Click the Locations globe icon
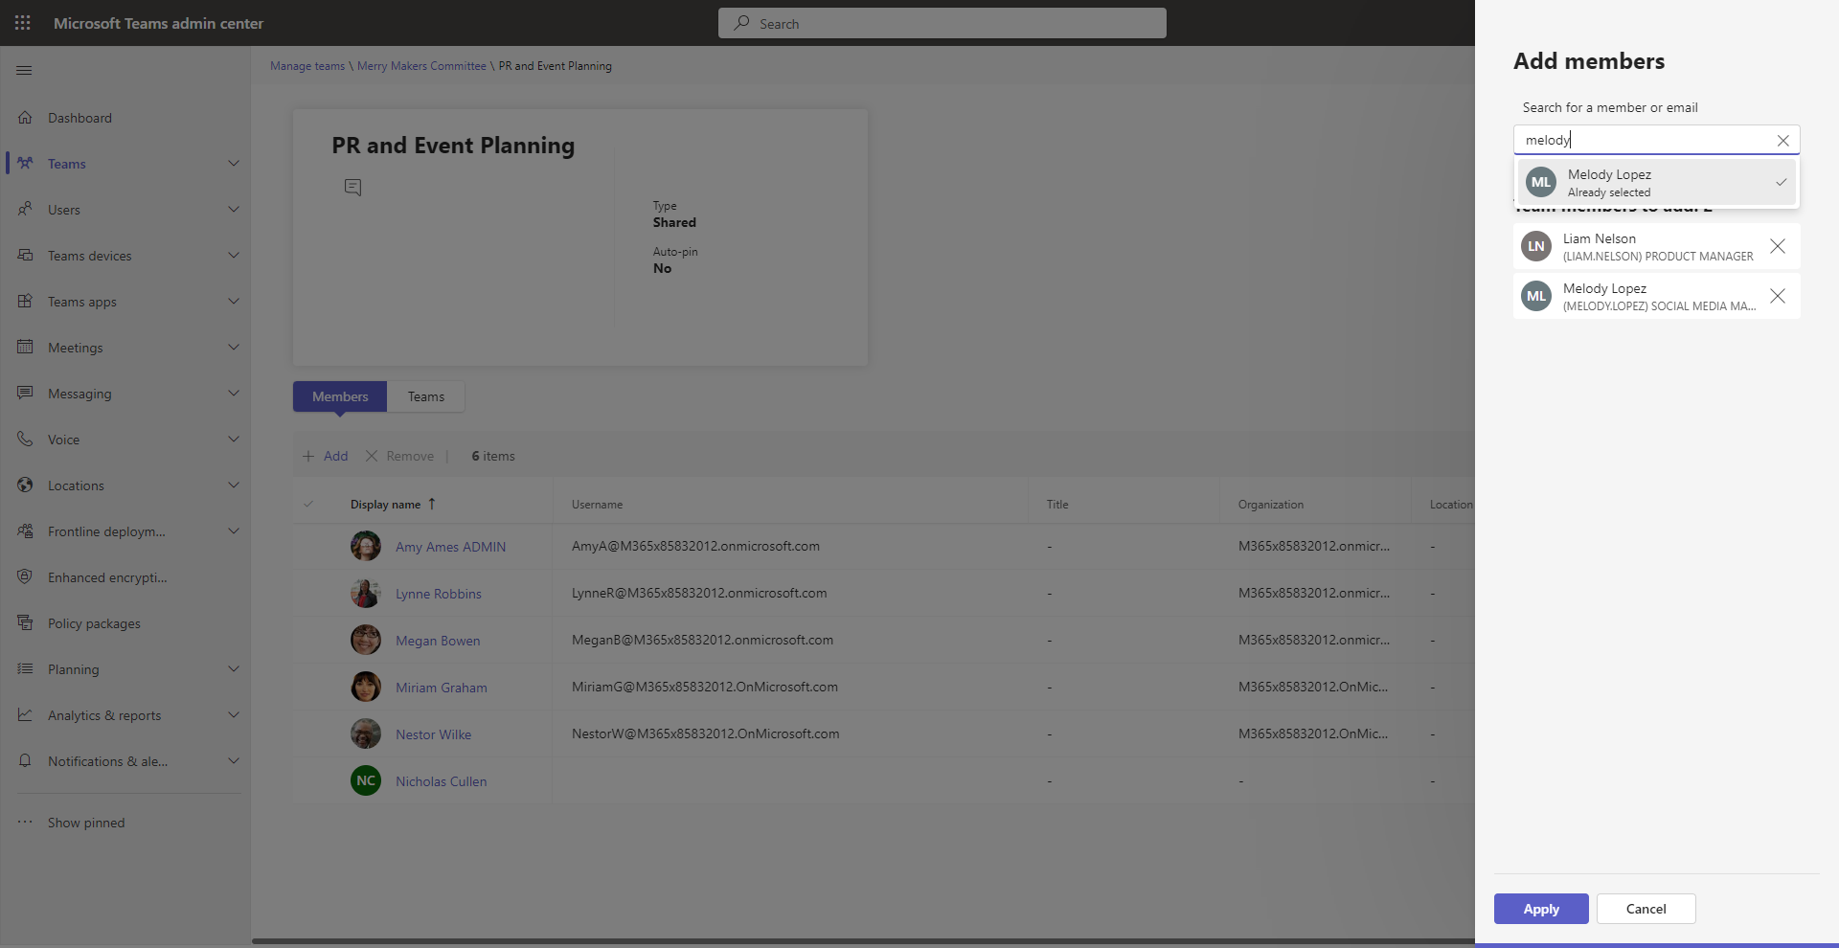1839x948 pixels. click(26, 485)
